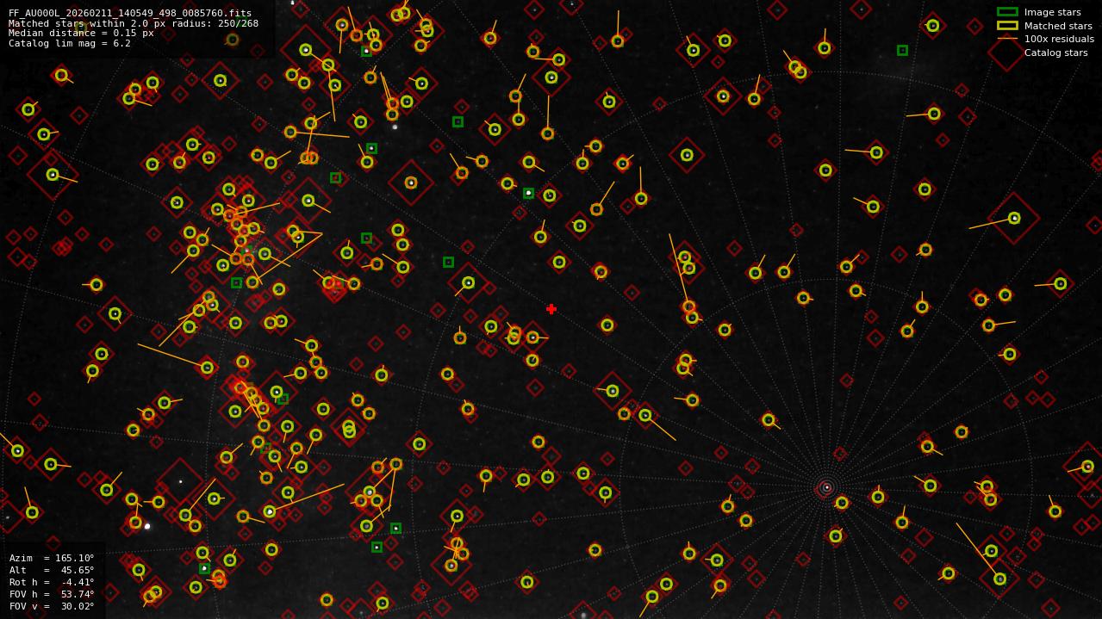The height and width of the screenshot is (619, 1102).
Task: Click the red plus marker at image center
Action: (x=551, y=309)
